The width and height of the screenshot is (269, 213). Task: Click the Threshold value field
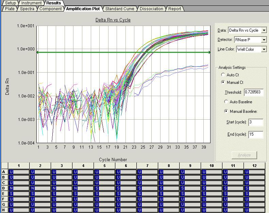click(254, 92)
